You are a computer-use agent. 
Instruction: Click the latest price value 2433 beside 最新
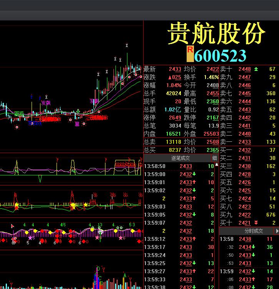[x=175, y=69]
